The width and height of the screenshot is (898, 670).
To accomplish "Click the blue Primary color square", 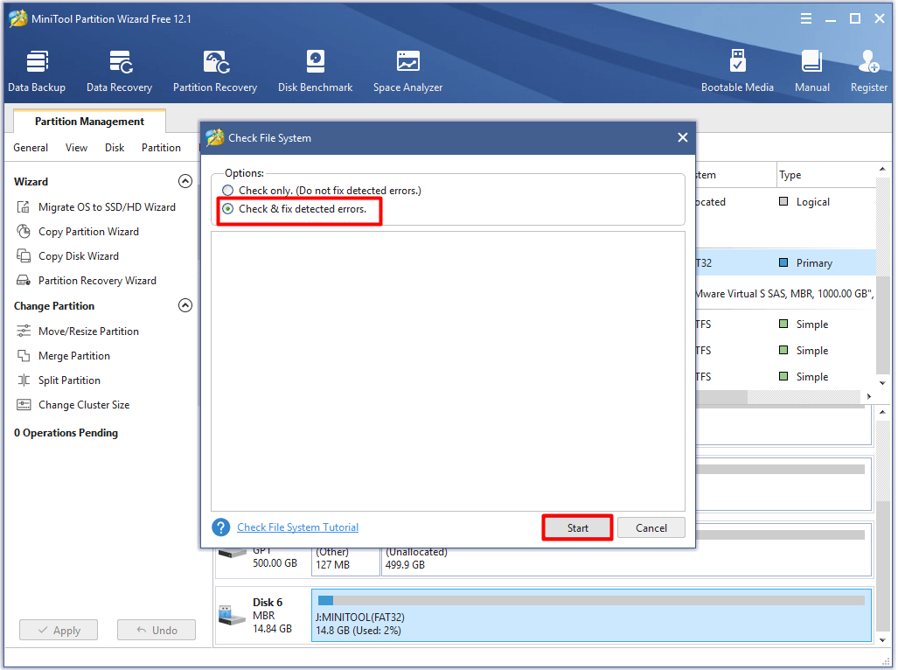I will coord(783,262).
